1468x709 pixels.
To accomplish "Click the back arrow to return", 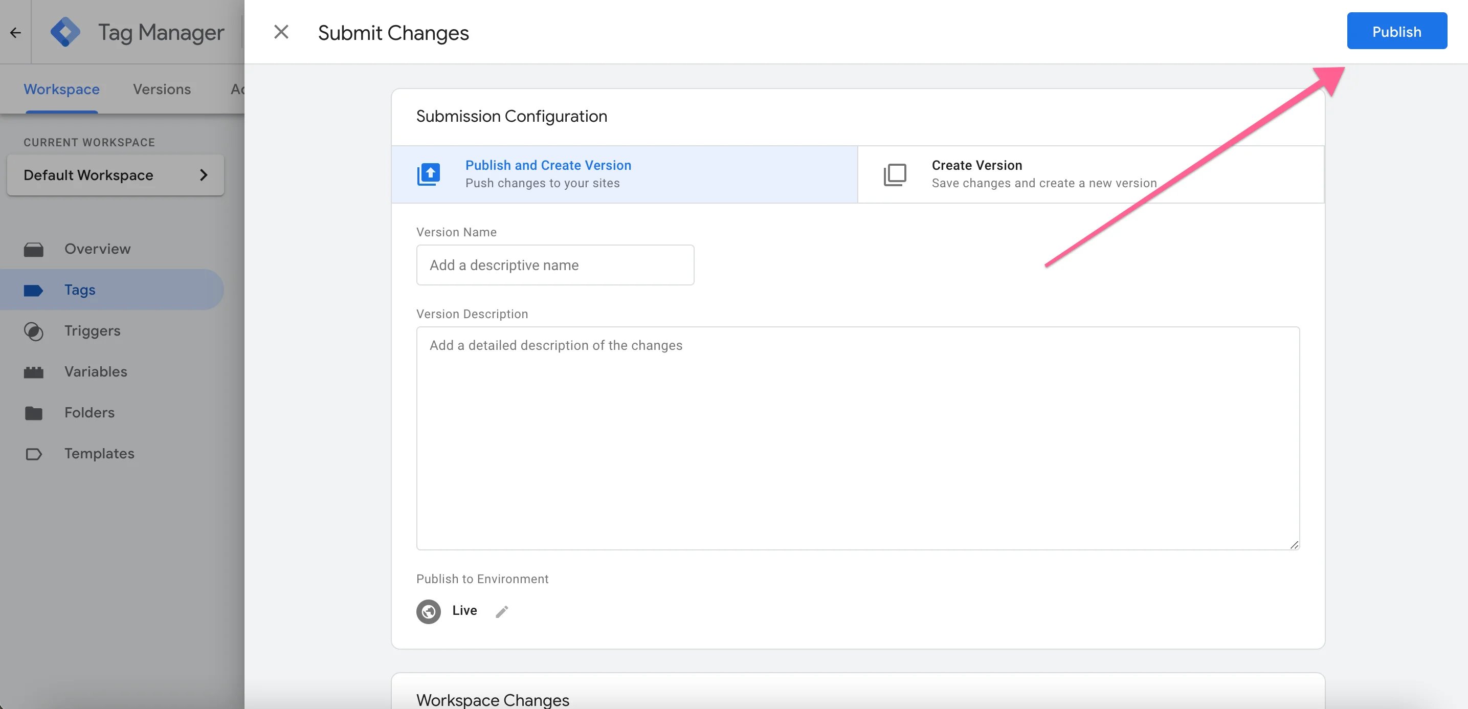I will click(x=14, y=33).
